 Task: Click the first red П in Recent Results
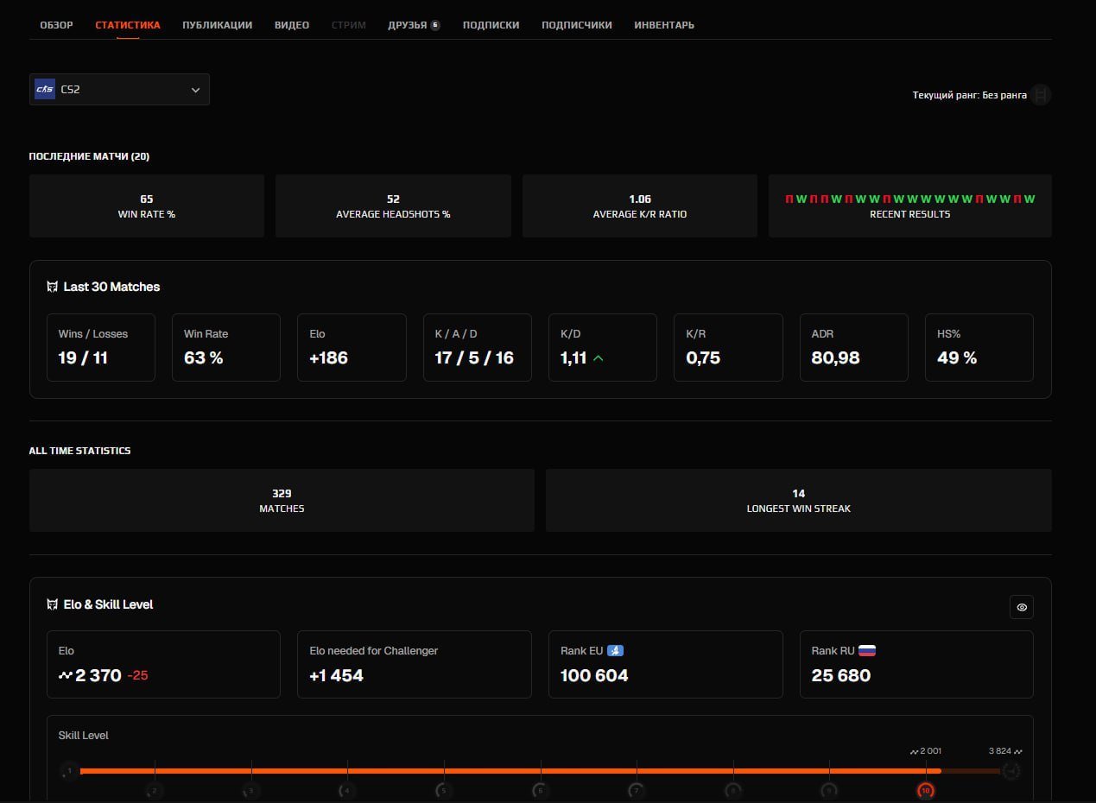click(x=789, y=199)
